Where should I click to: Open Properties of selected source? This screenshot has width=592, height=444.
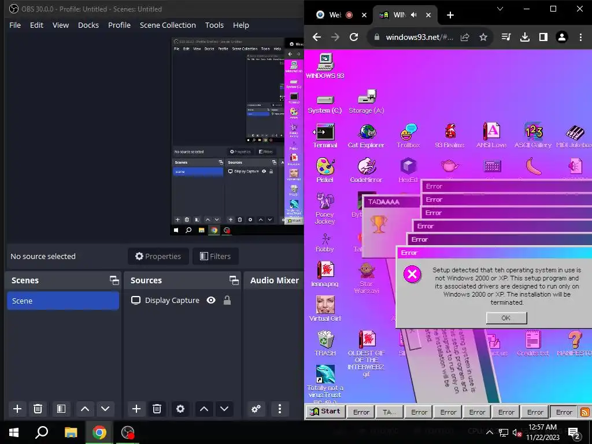point(158,256)
